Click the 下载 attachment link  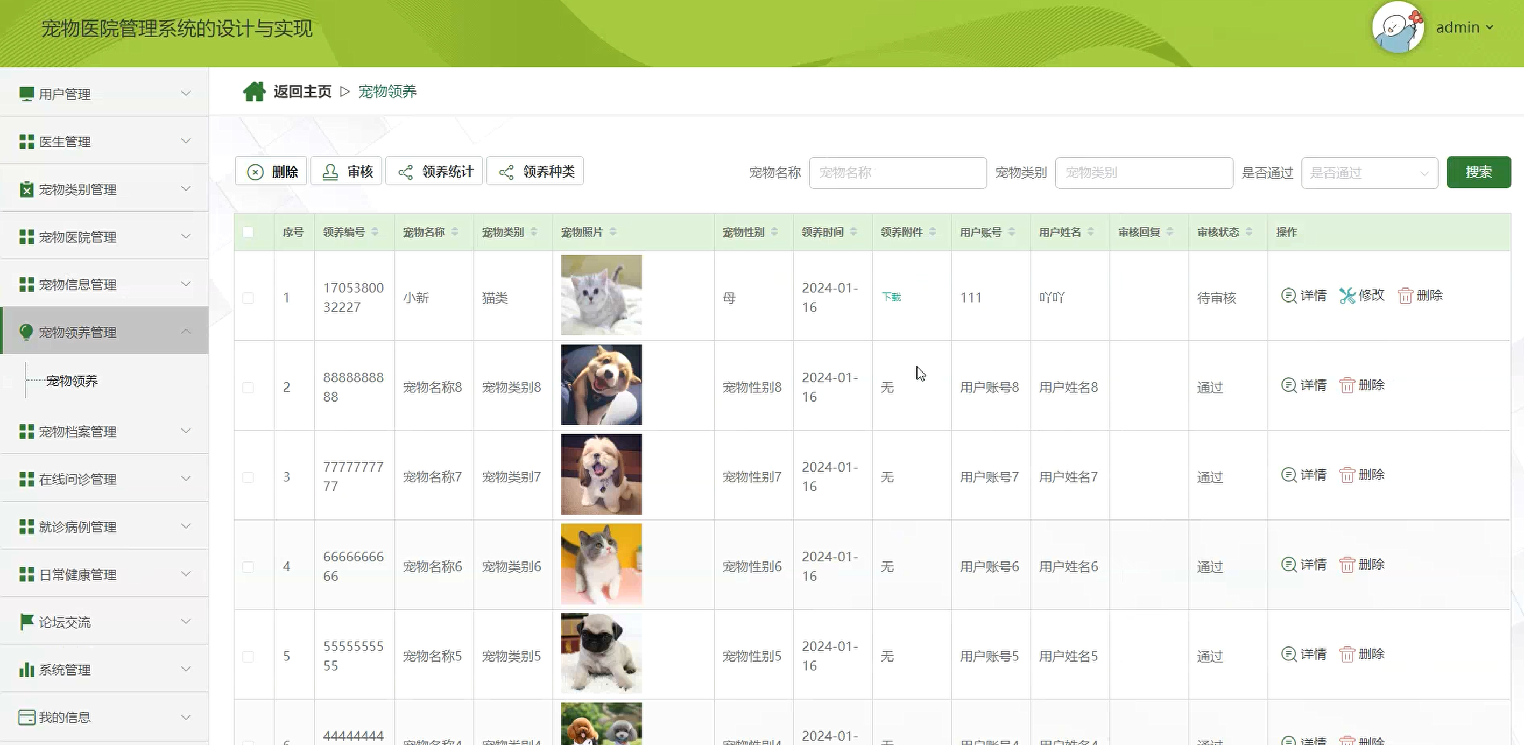891,297
